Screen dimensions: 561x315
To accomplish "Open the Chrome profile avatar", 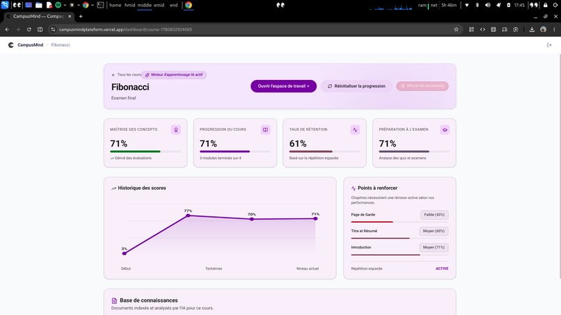I will (x=543, y=29).
